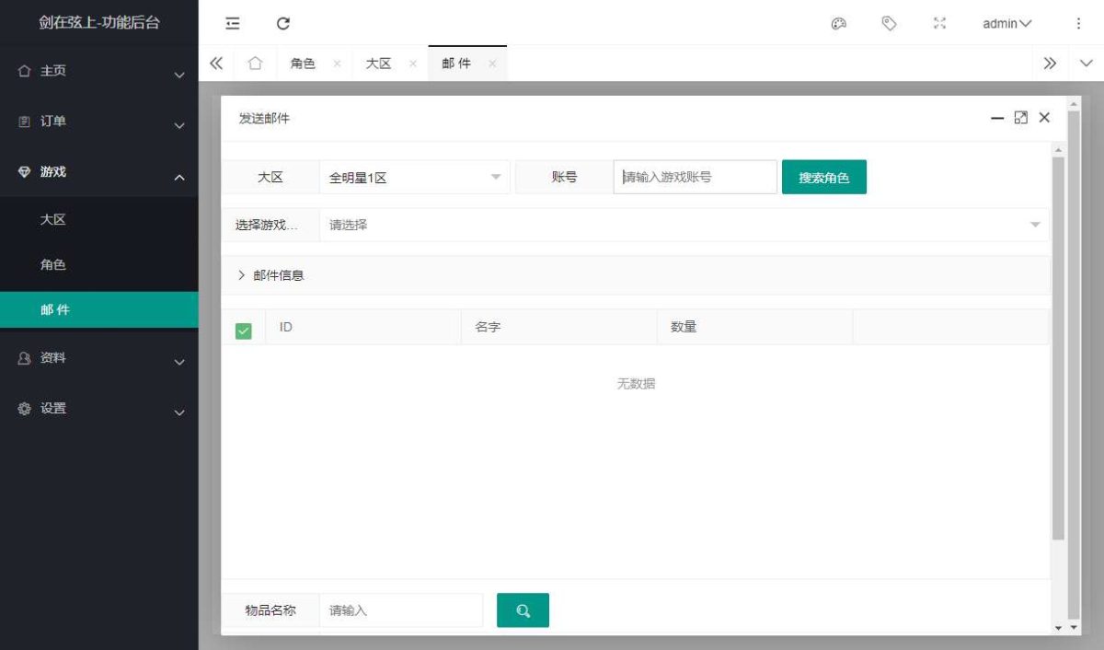Expand the 设置 sidebar menu

point(99,409)
